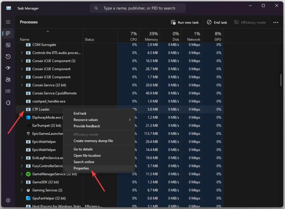The height and width of the screenshot is (209, 285).
Task: Expand the Gaming Services (2) group
Action: (x=22, y=190)
